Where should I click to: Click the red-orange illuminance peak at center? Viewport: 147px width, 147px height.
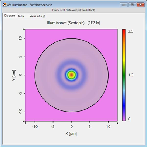[72, 75]
